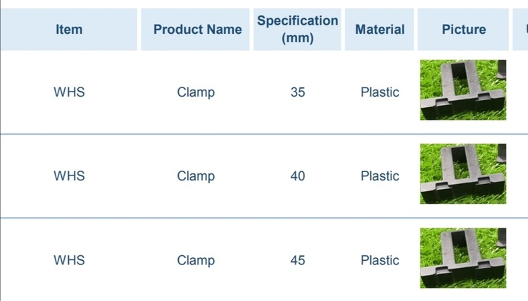The image size is (528, 301).
Task: Select Plastic in the 40 mm row
Action: [x=380, y=176]
